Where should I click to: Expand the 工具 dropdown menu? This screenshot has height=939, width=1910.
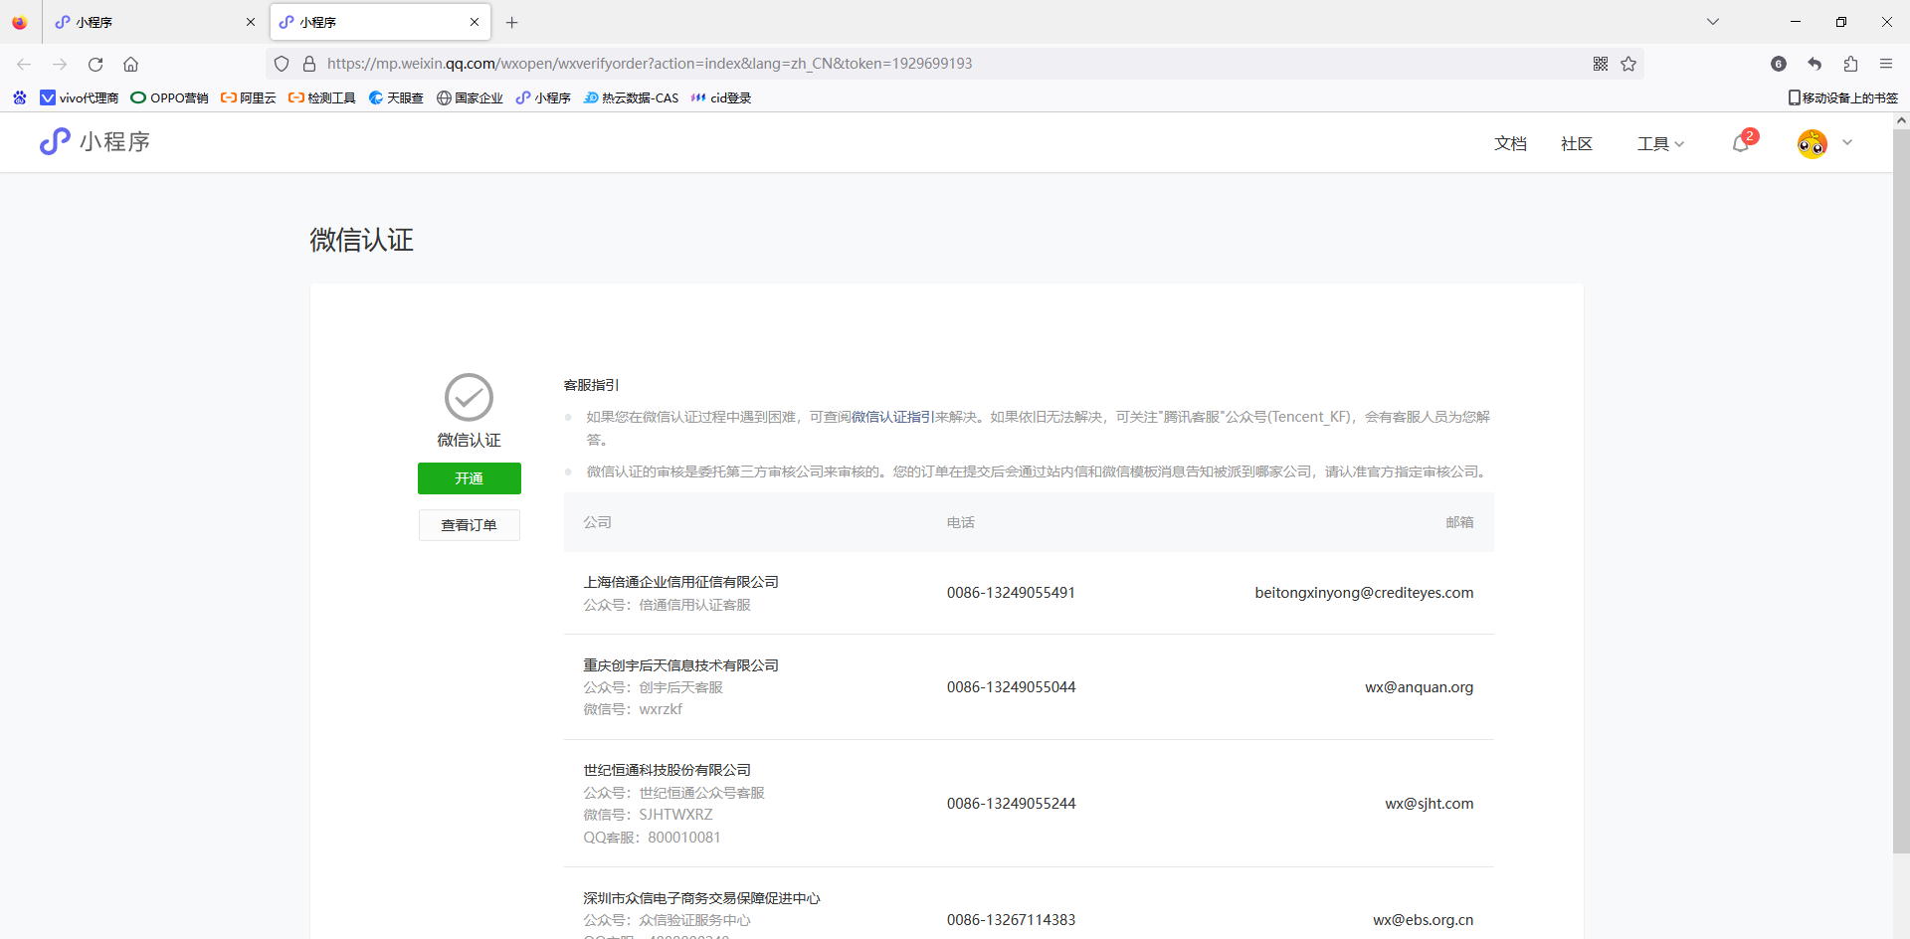1660,144
